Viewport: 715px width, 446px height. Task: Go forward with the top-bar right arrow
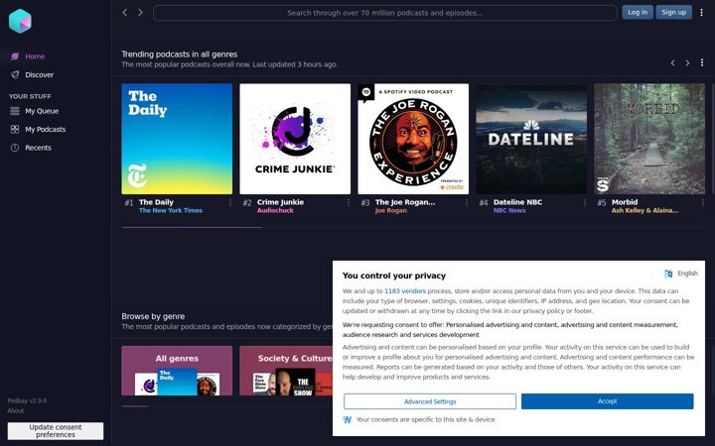click(140, 13)
